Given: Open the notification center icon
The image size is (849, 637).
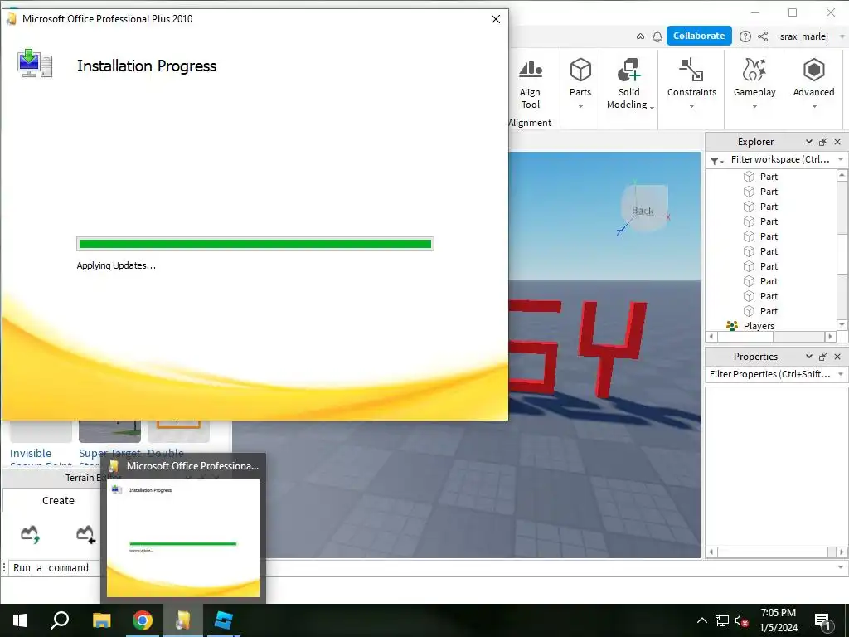Looking at the screenshot, I should [823, 621].
